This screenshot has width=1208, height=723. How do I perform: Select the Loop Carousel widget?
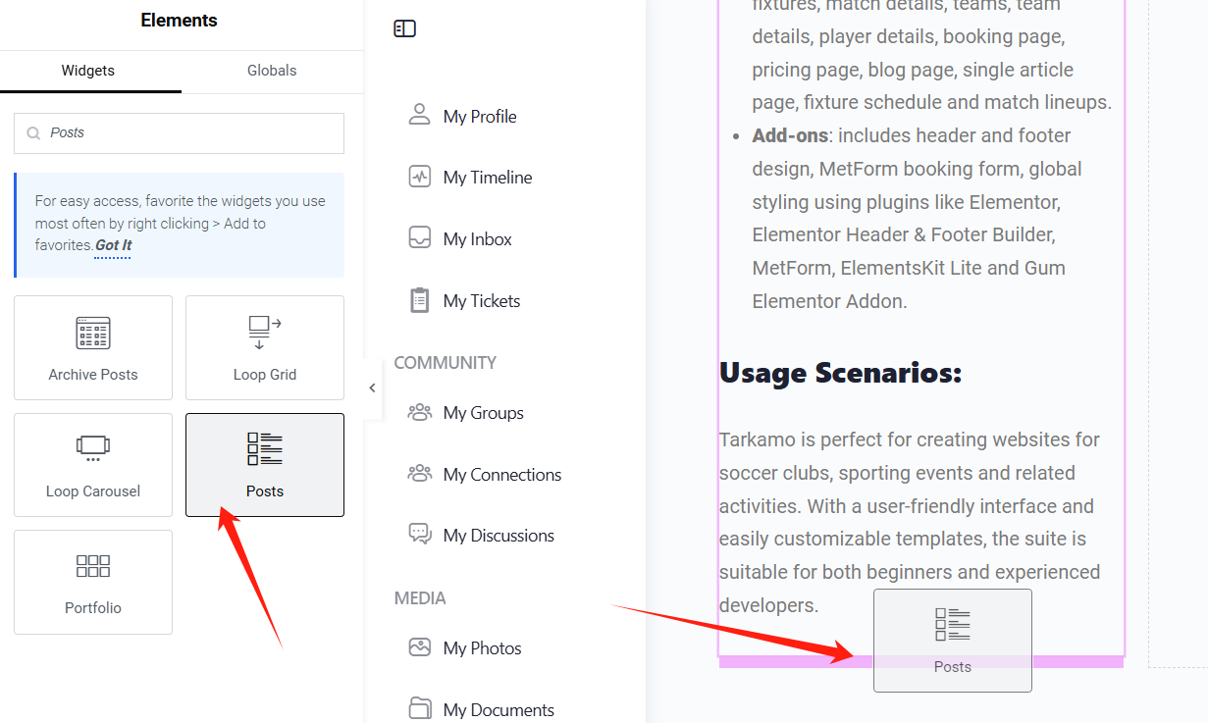tap(92, 465)
